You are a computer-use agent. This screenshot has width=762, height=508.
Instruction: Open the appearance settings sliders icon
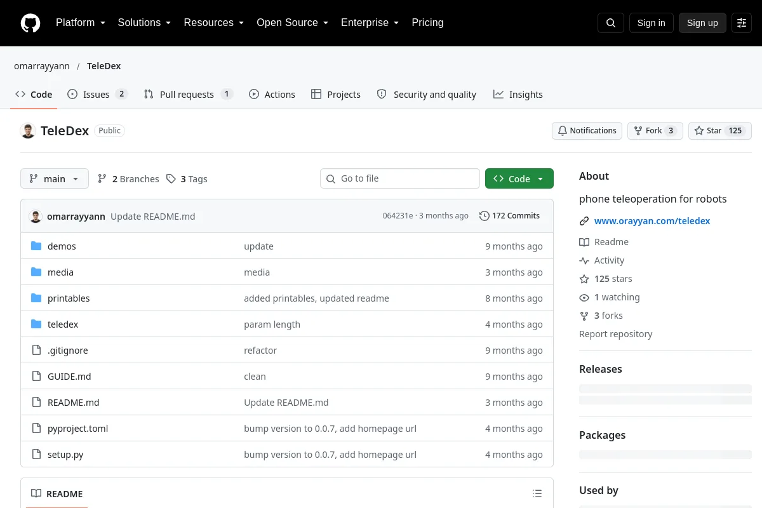coord(742,23)
